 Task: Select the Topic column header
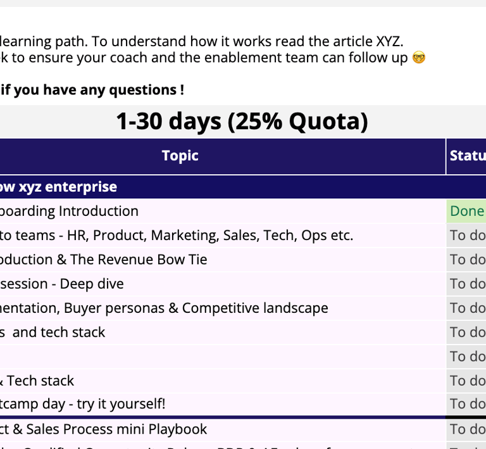[180, 156]
